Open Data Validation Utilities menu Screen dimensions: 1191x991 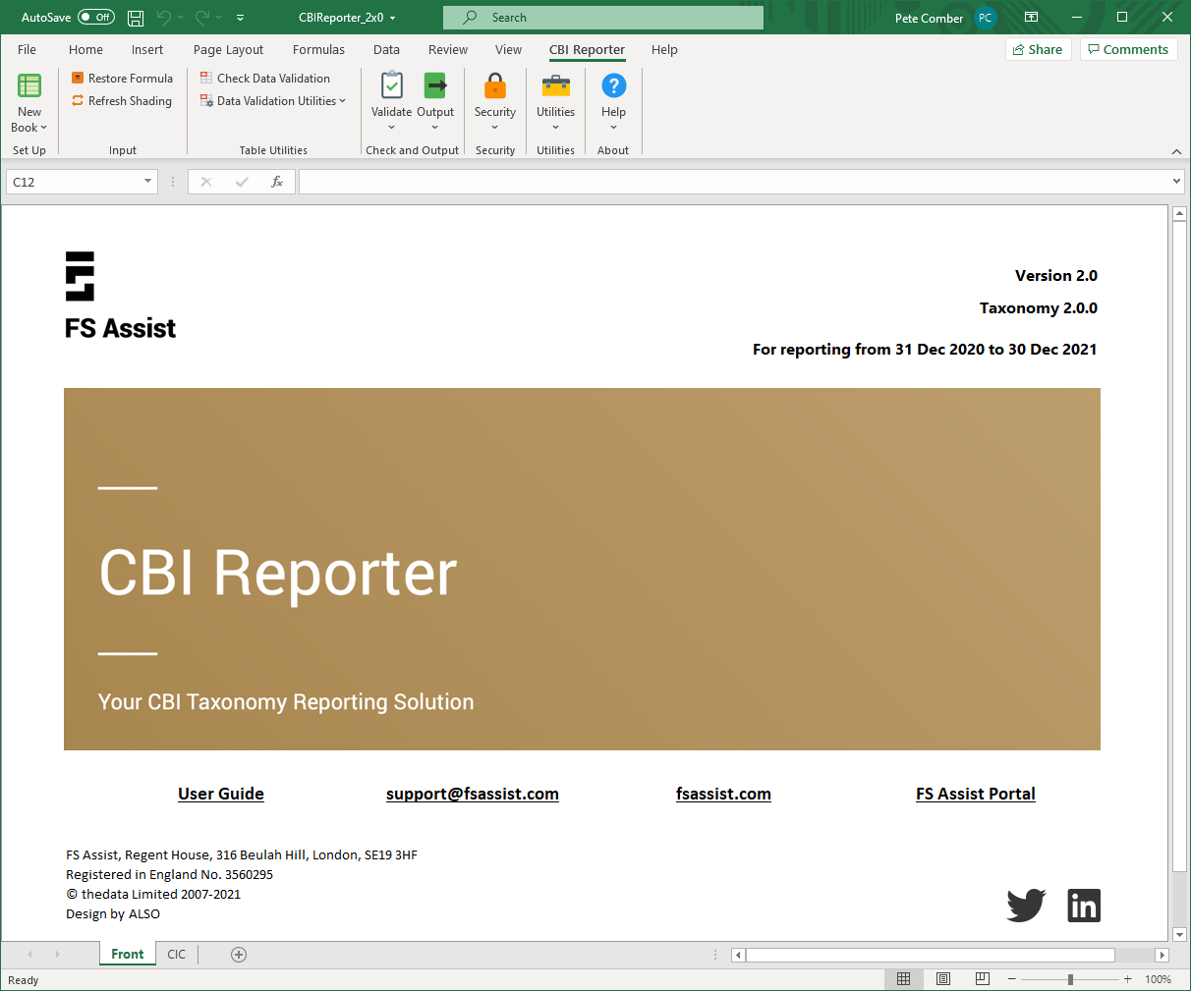[x=272, y=101]
